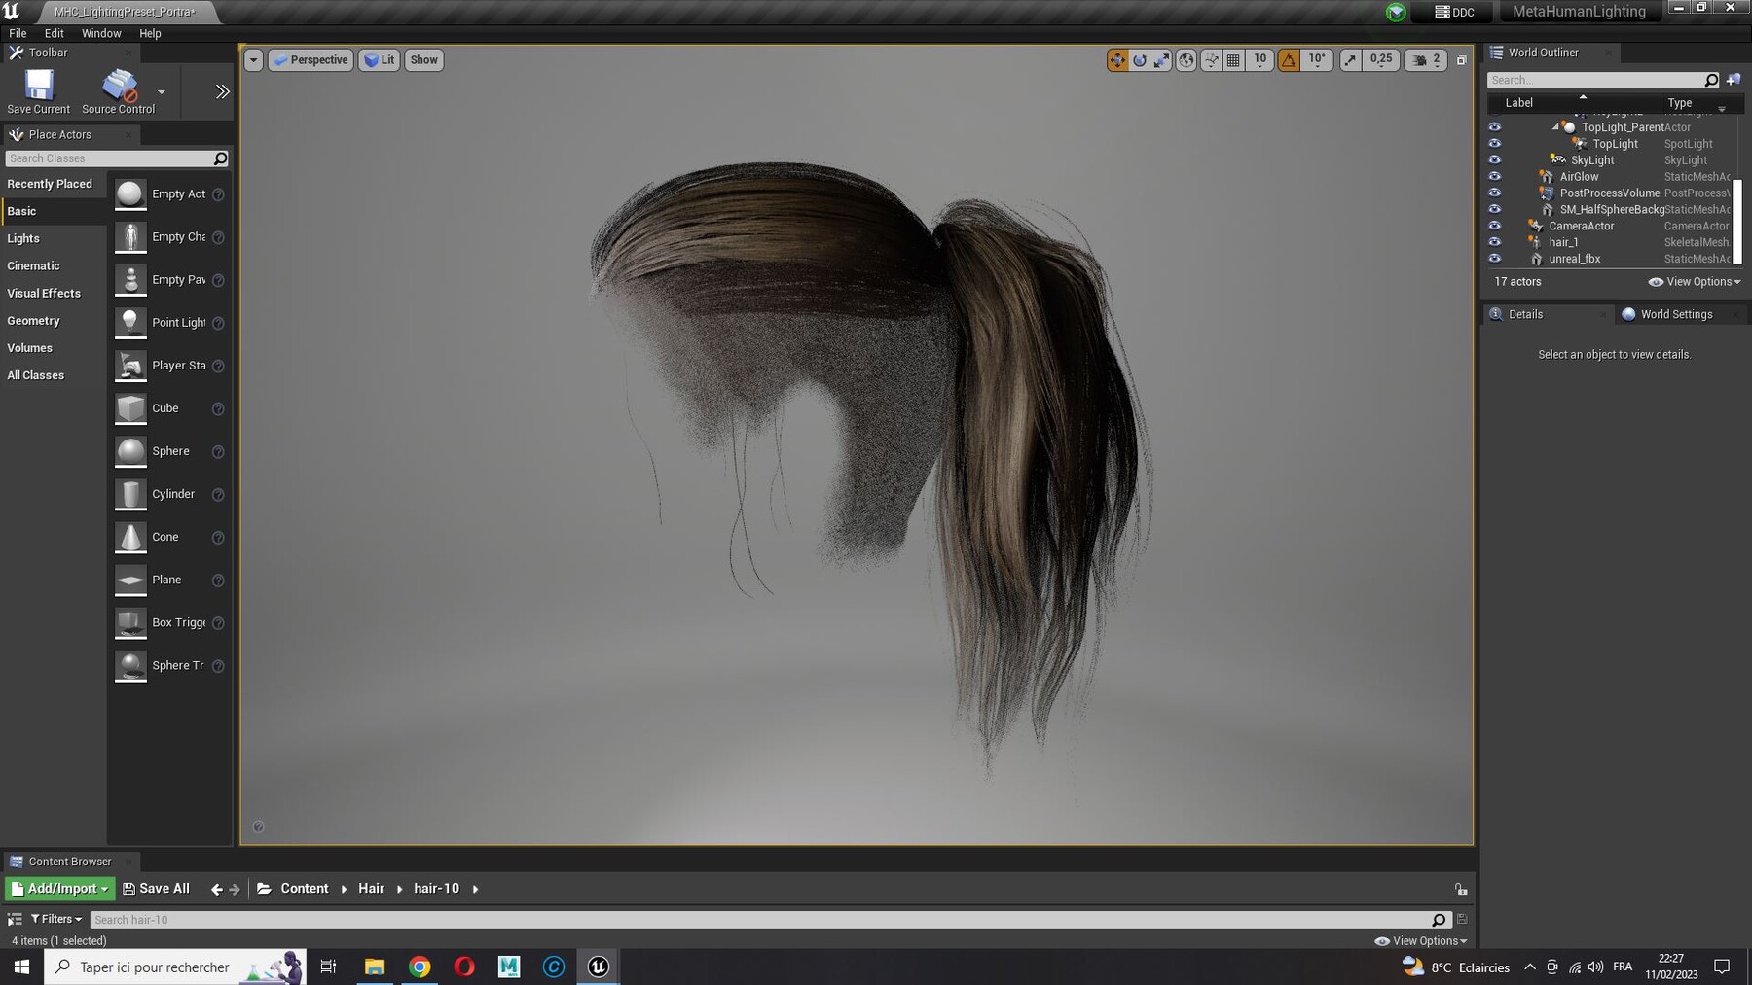Click the Content Browser sources panel toggle icon
The height and width of the screenshot is (985, 1752).
tap(15, 919)
